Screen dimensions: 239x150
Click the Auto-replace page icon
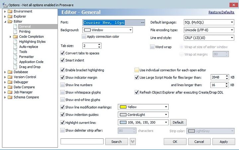(15, 47)
